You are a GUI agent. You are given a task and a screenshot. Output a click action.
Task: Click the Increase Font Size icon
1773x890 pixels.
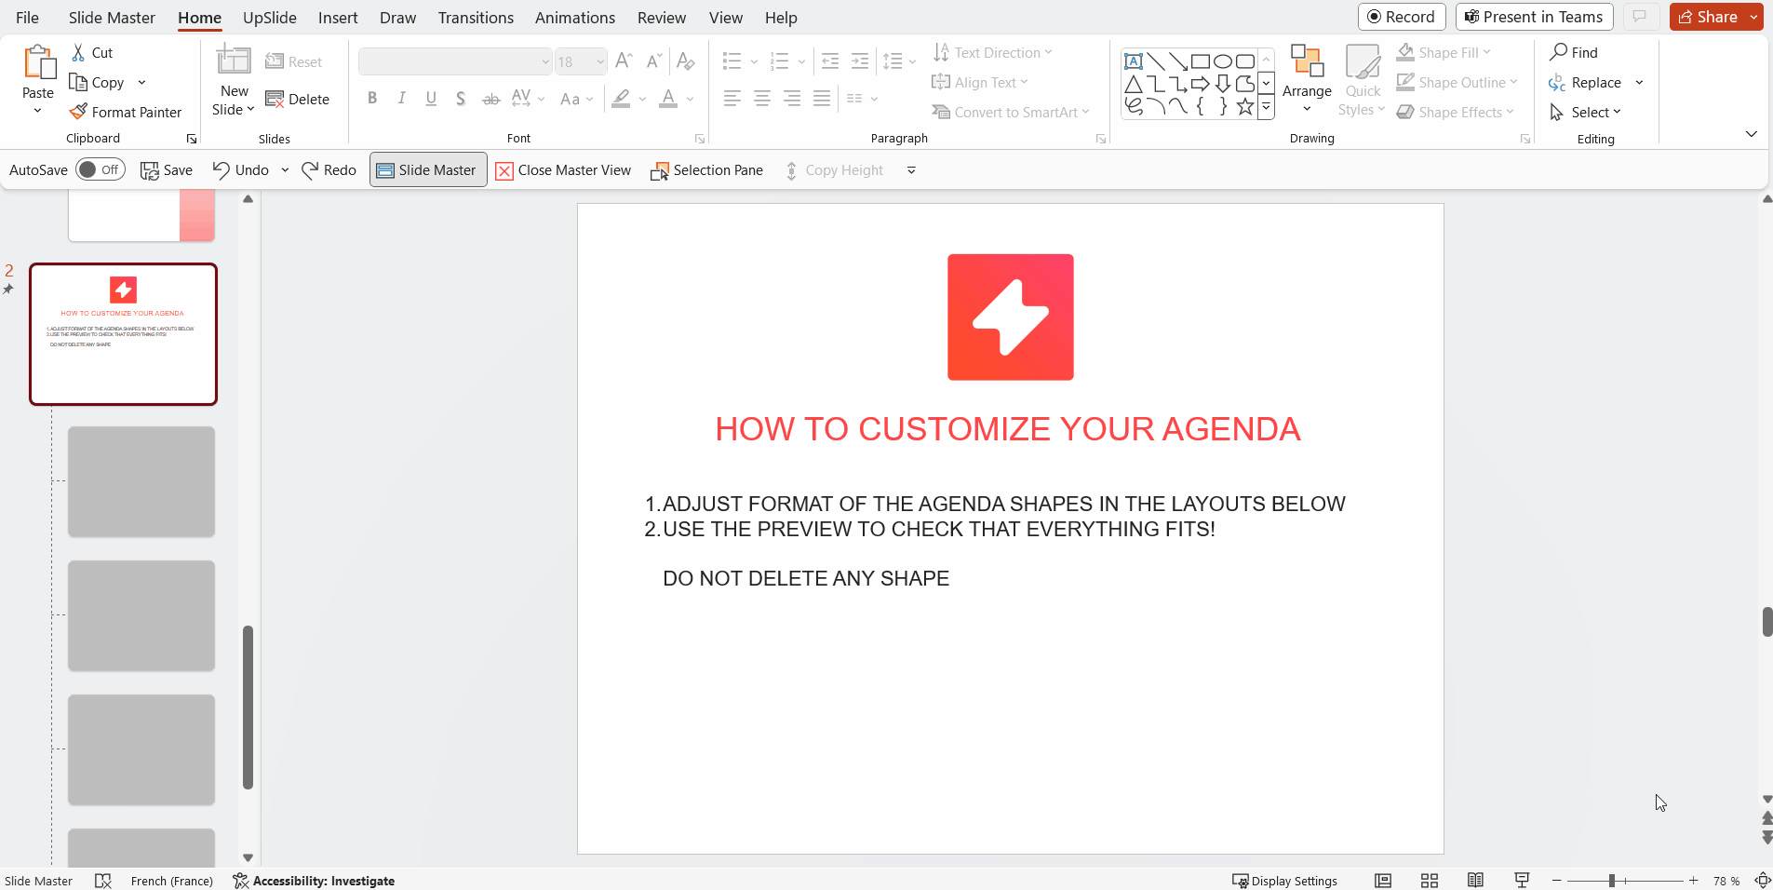[x=625, y=61]
